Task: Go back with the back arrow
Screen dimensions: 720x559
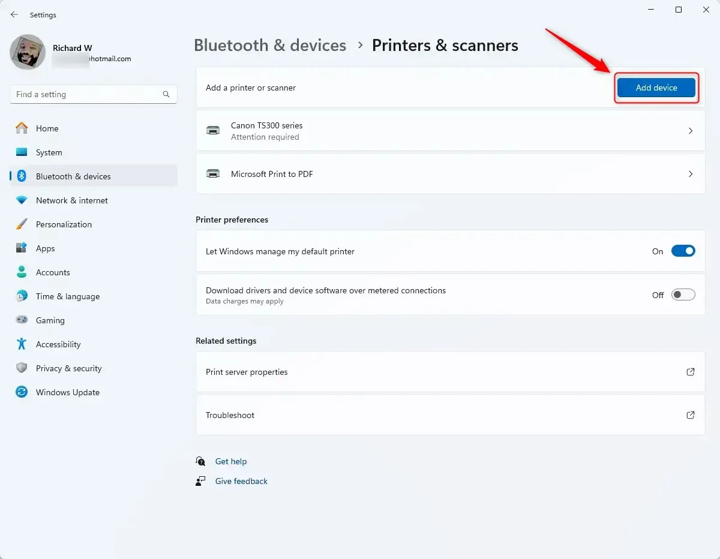Action: click(14, 14)
